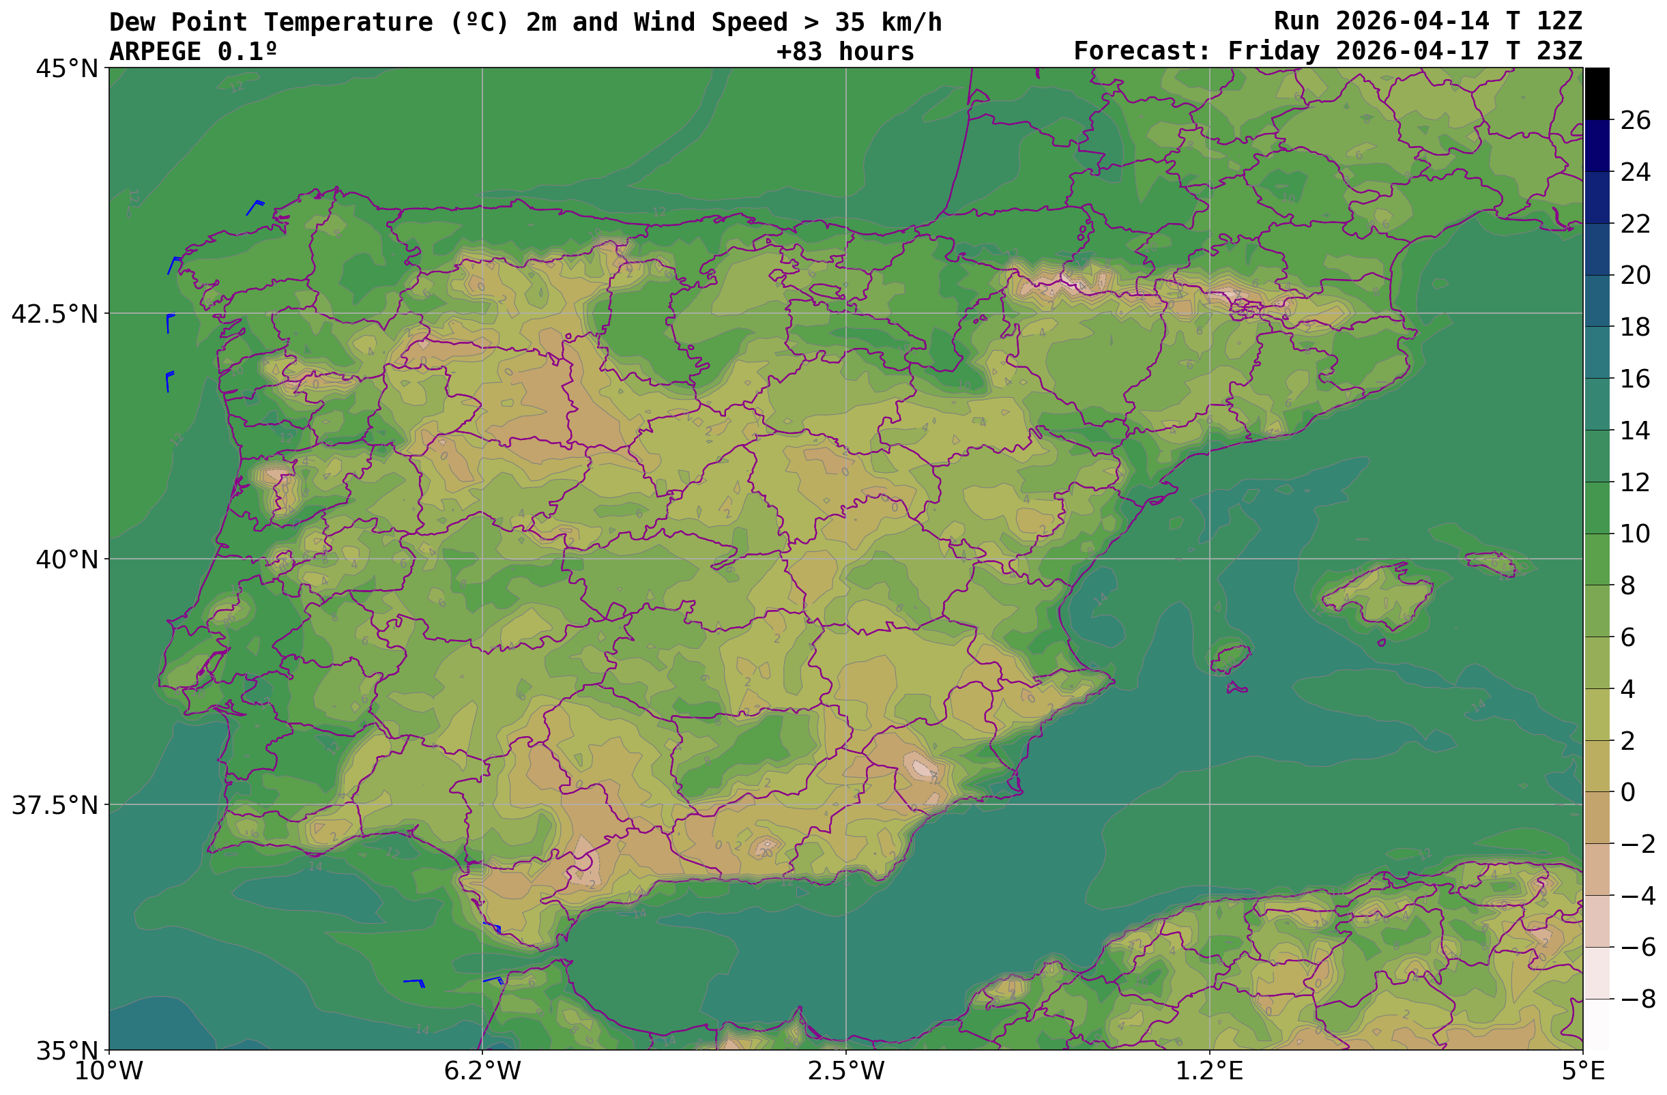Click the northernmost blue wind barb off Galicia
Image resolution: width=1667 pixels, height=1095 pixels.
tap(255, 207)
